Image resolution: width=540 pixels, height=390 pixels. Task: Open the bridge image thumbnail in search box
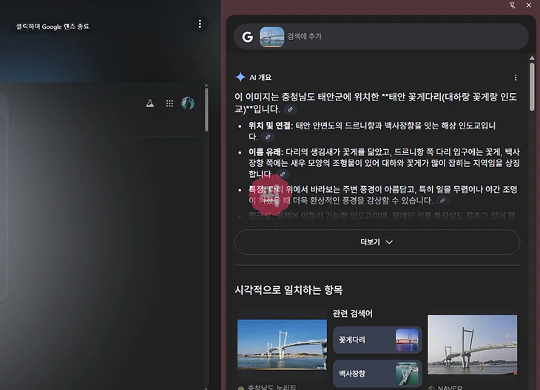tap(271, 36)
